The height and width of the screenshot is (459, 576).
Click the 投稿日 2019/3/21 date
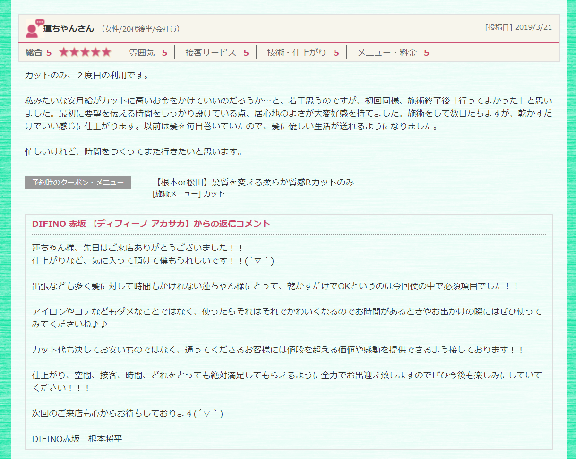tap(518, 27)
